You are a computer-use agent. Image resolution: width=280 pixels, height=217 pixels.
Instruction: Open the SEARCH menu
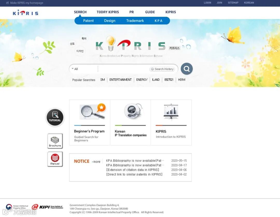click(x=80, y=12)
